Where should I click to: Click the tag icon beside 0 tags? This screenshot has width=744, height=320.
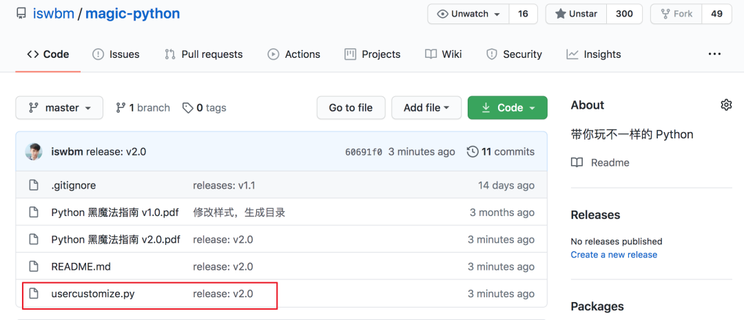coord(188,107)
